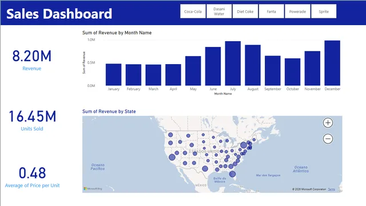Click the 'Average of Price per Unit' label

point(32,185)
